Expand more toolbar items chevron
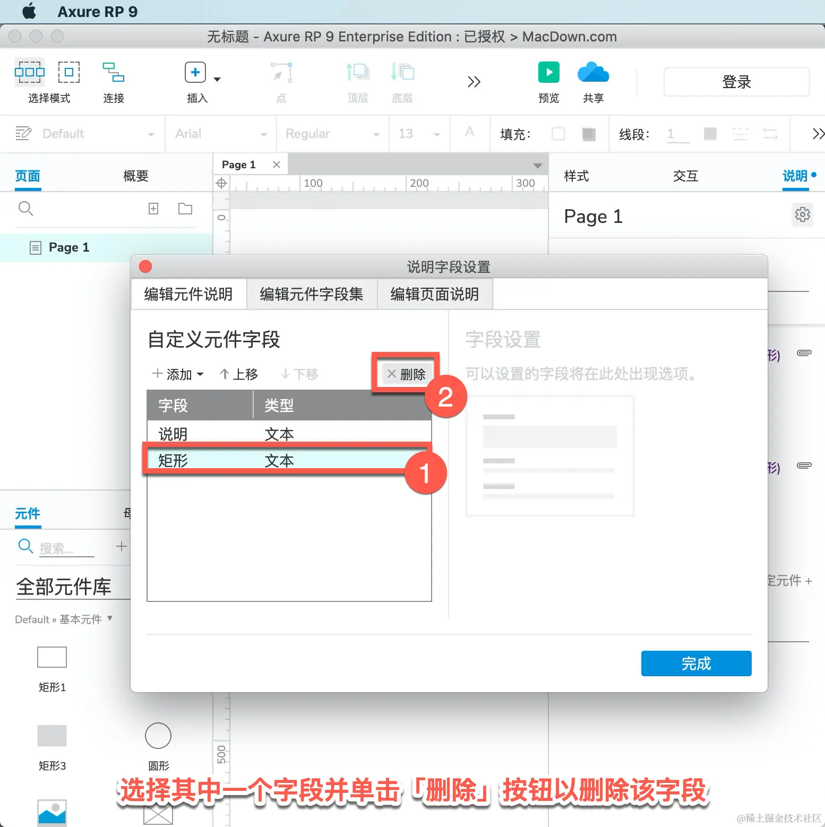Image resolution: width=825 pixels, height=827 pixels. pyautogui.click(x=474, y=82)
